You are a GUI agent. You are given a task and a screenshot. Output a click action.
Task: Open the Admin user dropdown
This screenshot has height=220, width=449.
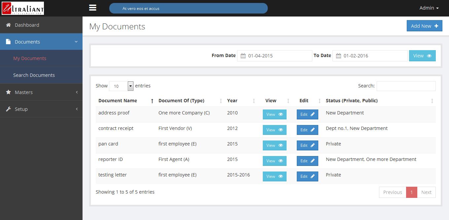[x=429, y=8]
